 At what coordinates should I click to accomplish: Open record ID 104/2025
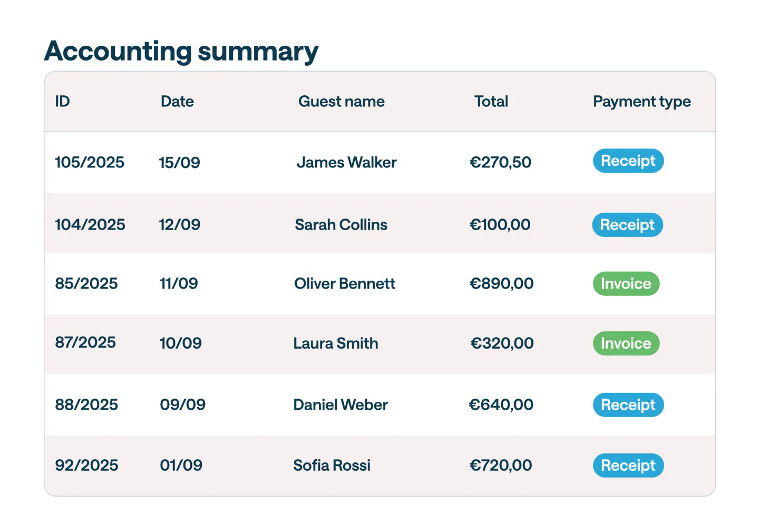coord(90,225)
